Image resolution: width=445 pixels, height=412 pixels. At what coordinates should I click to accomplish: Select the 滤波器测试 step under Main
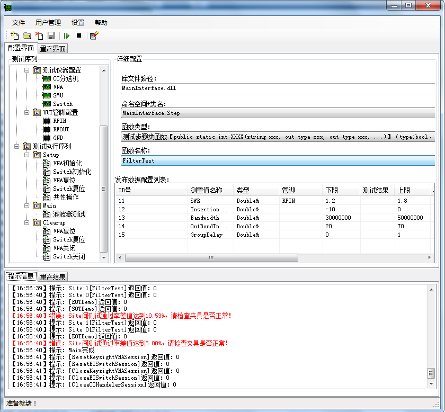tap(69, 214)
